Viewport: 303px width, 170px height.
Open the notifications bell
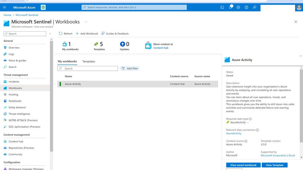[230, 7]
